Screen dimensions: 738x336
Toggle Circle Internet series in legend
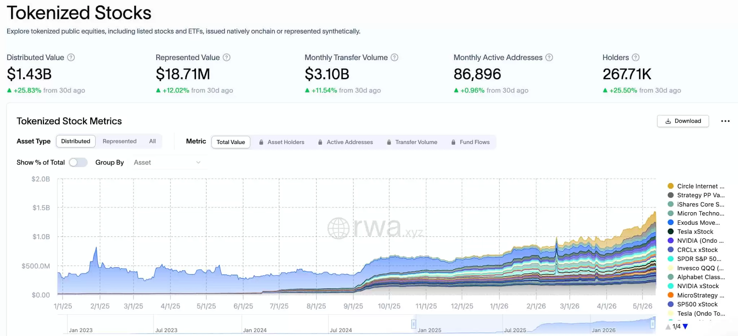pyautogui.click(x=696, y=186)
